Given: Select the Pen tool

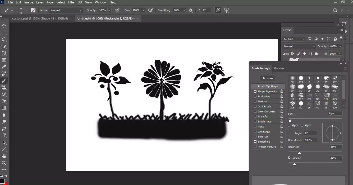Looking at the screenshot, I should tap(4, 129).
